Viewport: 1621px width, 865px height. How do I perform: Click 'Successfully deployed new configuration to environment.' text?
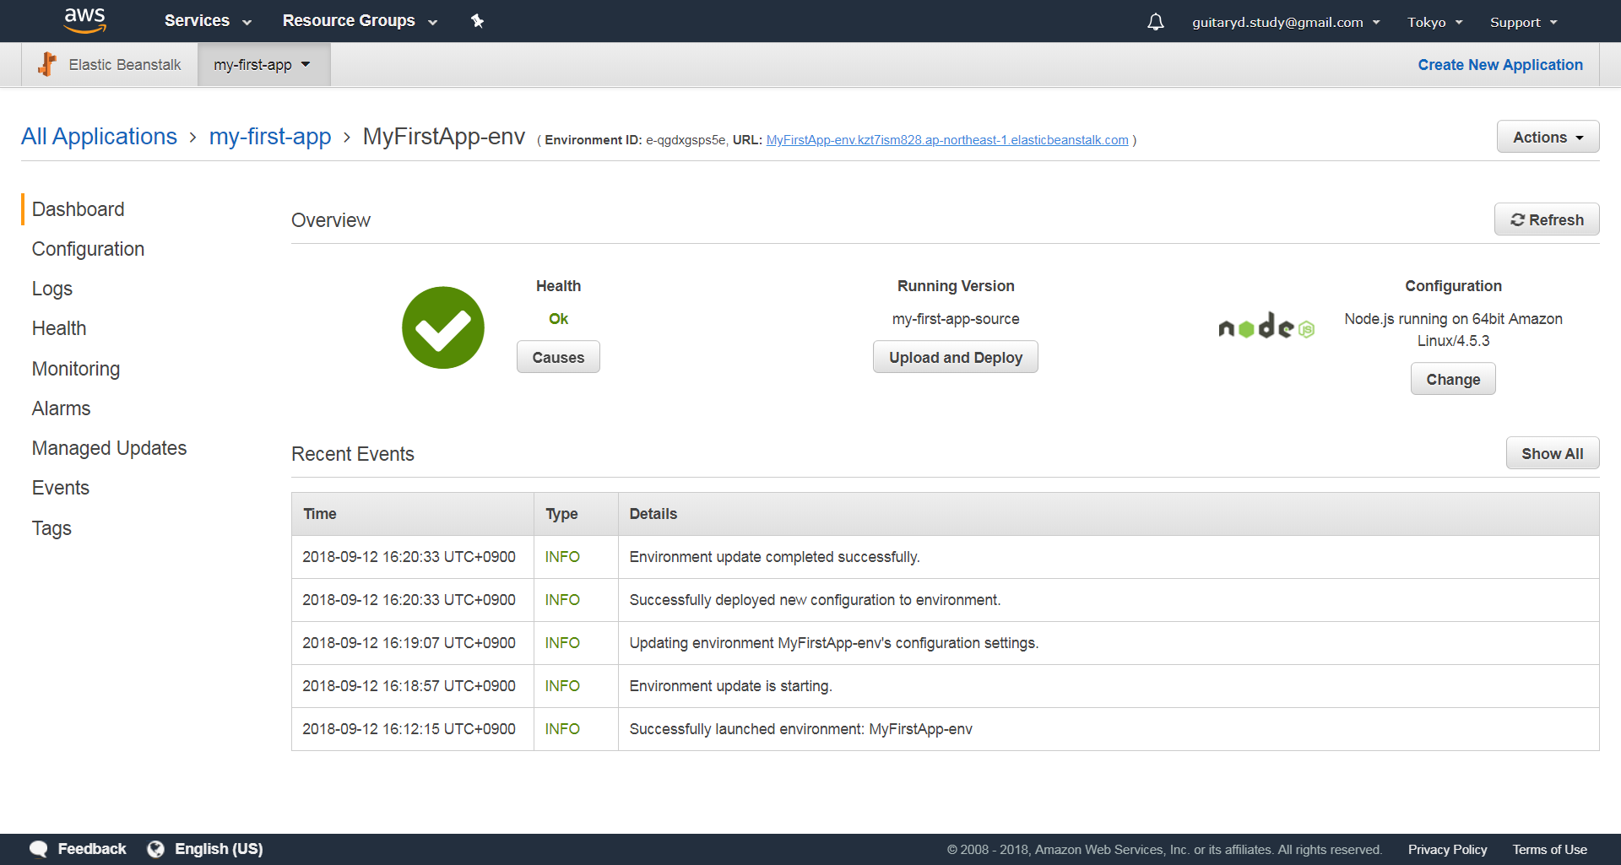[815, 600]
